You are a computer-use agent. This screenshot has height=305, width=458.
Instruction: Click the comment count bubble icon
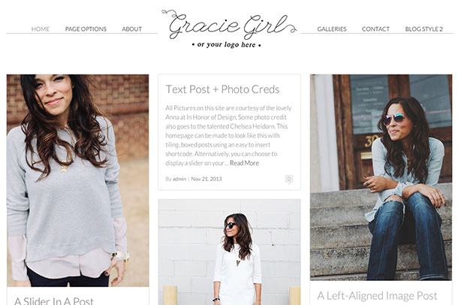[x=289, y=179]
